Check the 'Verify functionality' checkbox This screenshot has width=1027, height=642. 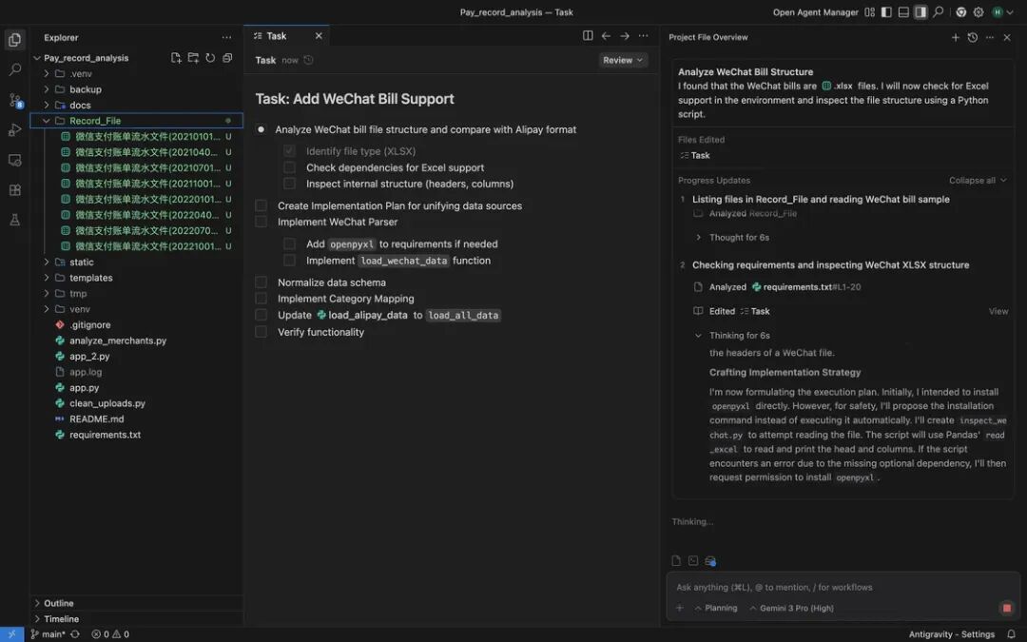coord(261,332)
